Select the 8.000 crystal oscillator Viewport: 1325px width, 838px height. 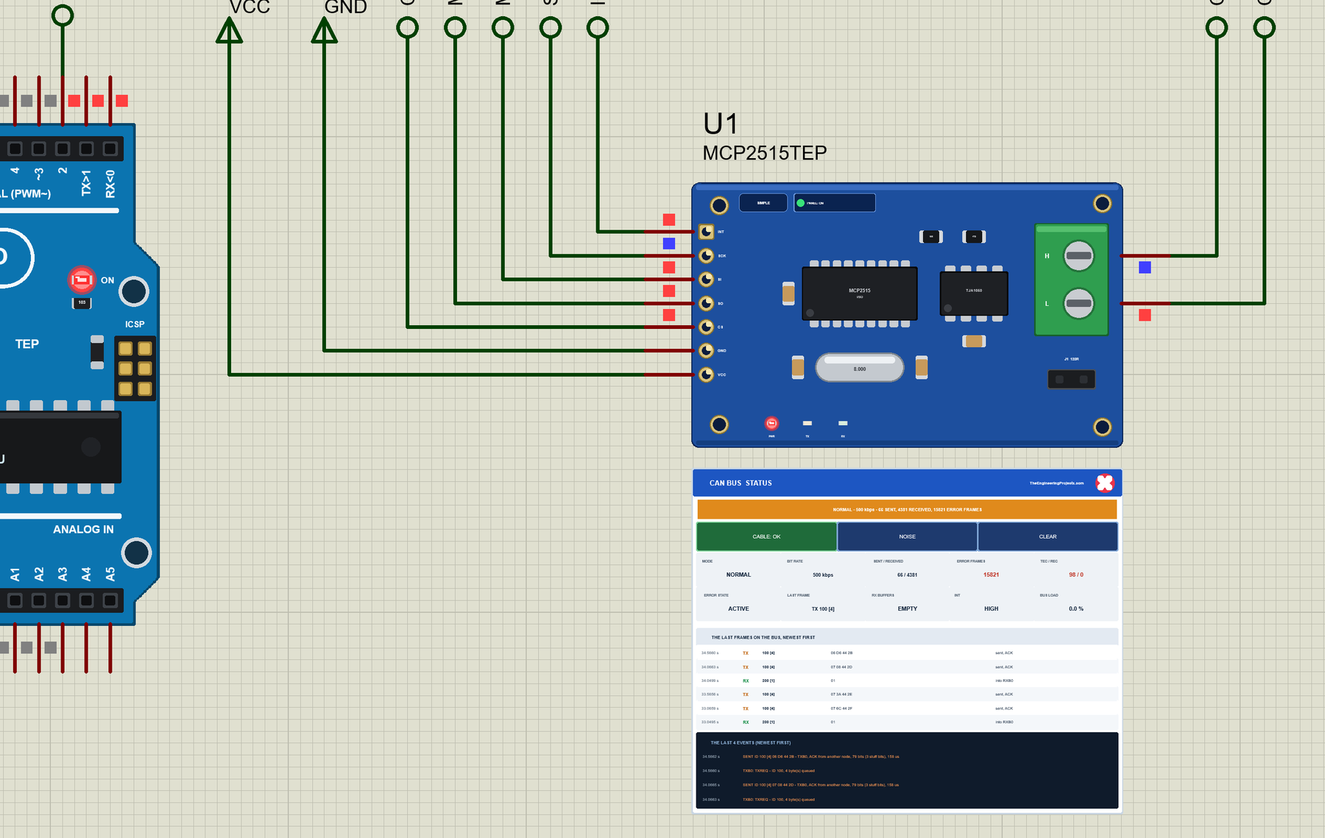pyautogui.click(x=859, y=368)
